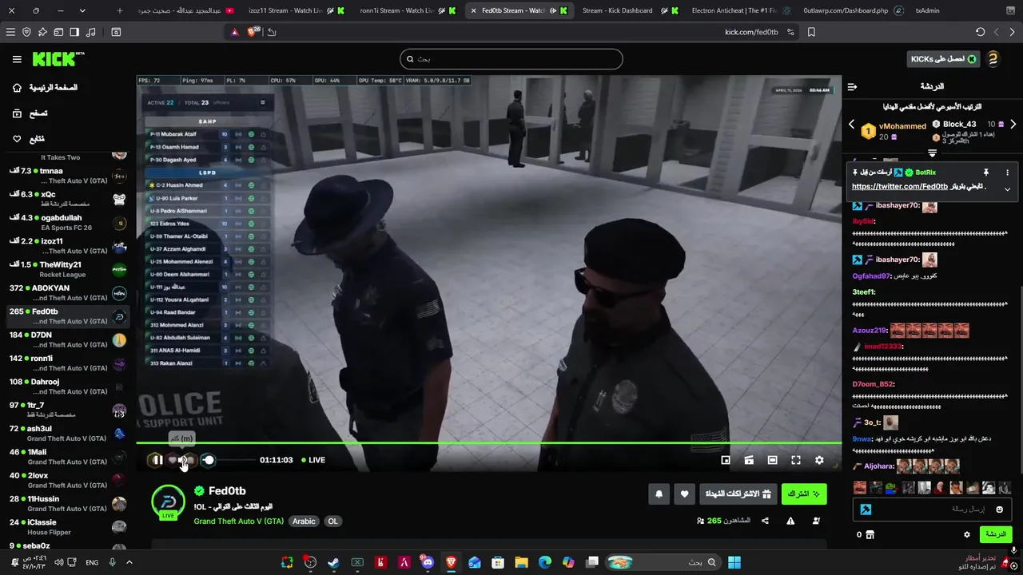Open the chat shop icon
The width and height of the screenshot is (1023, 575).
(870, 534)
